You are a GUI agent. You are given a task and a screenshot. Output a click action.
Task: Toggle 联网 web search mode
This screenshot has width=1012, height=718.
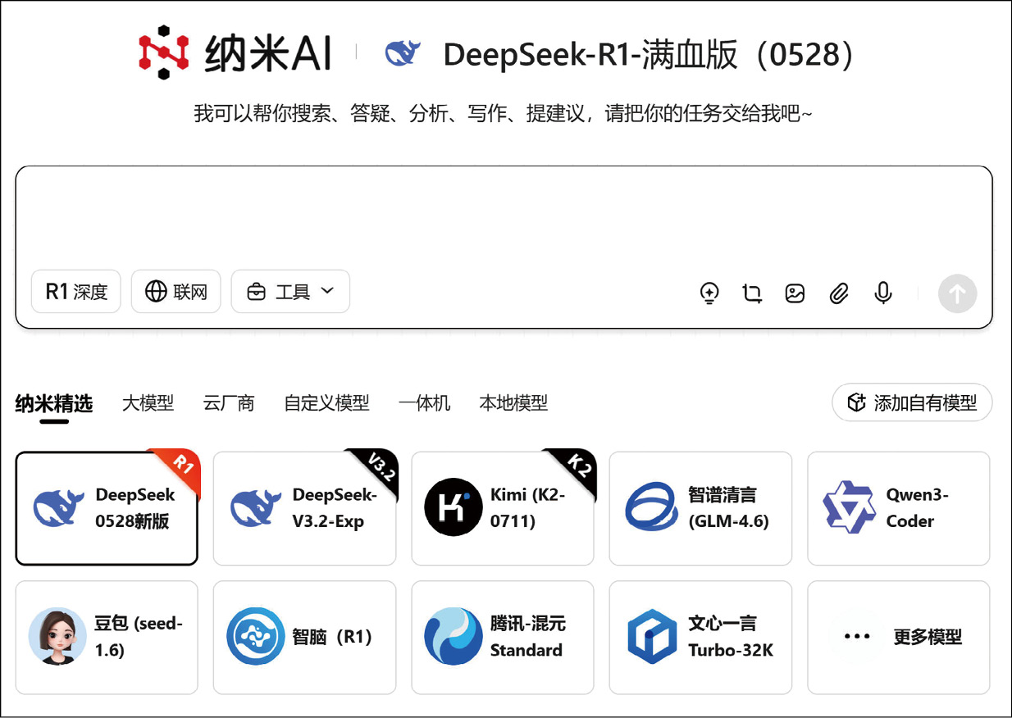[176, 292]
